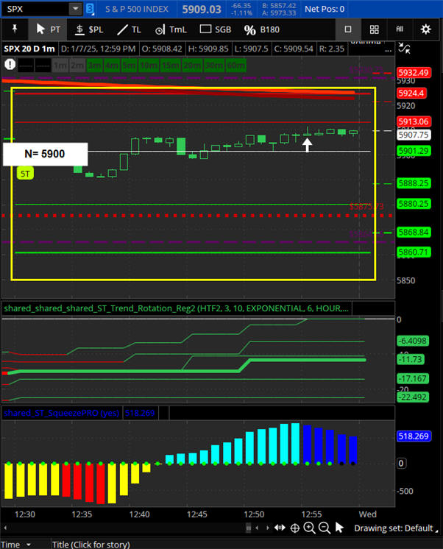
Task: Toggle the 60m timeframe label
Action: 235,65
